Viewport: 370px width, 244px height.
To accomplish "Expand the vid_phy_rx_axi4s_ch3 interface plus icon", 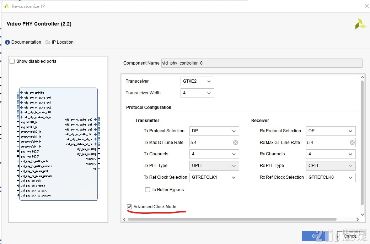I will (x=95, y=134).
